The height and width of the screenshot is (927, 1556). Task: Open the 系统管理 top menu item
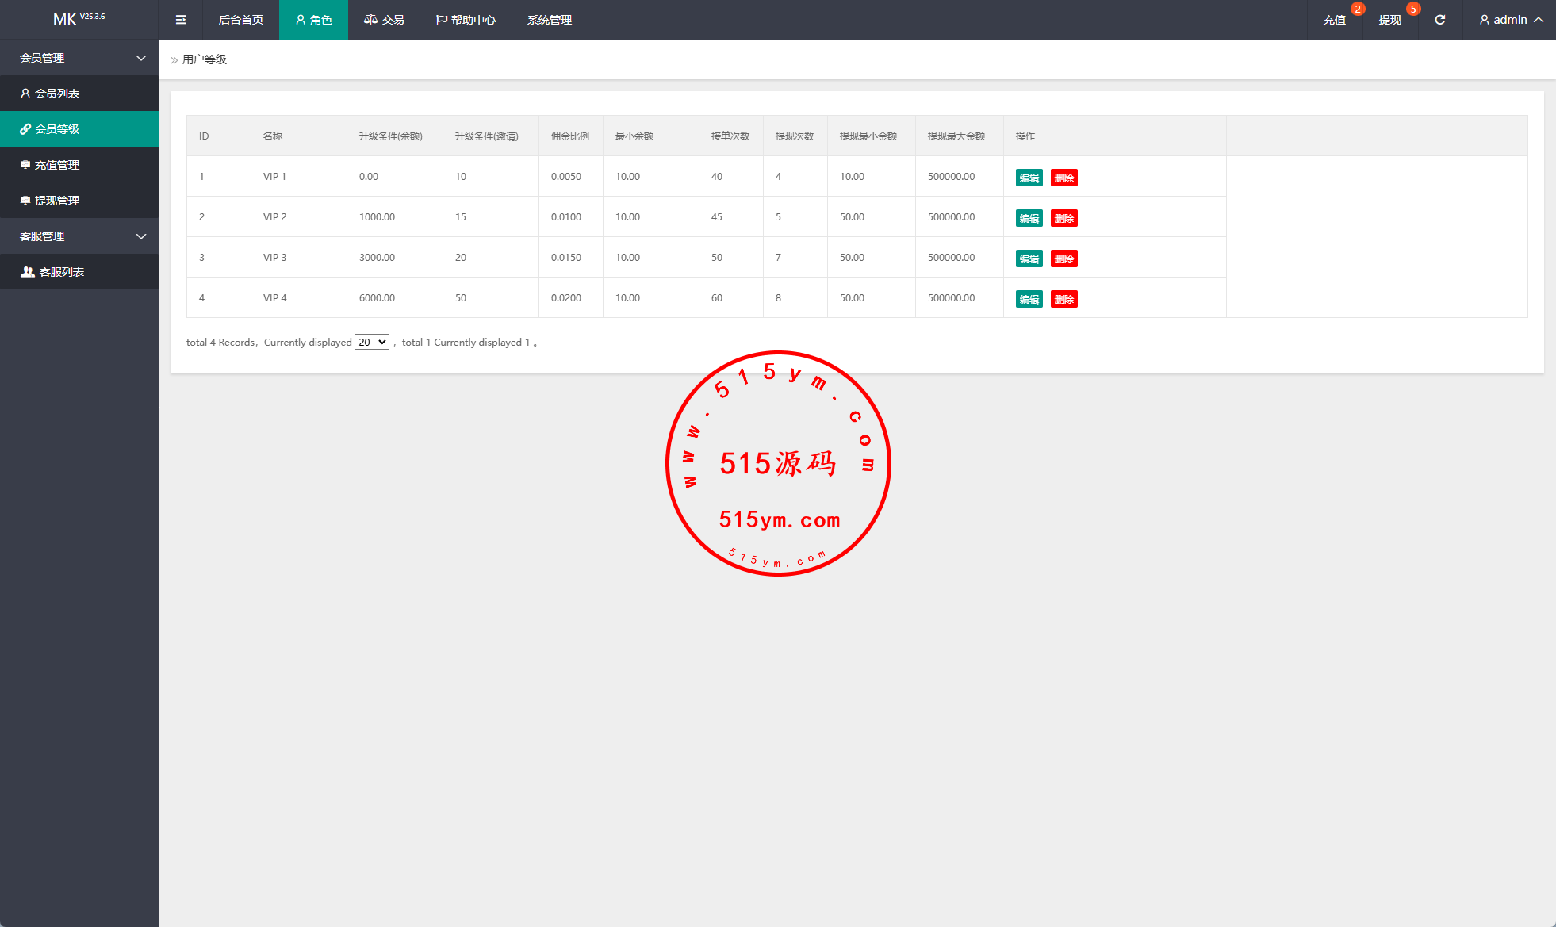tap(549, 20)
